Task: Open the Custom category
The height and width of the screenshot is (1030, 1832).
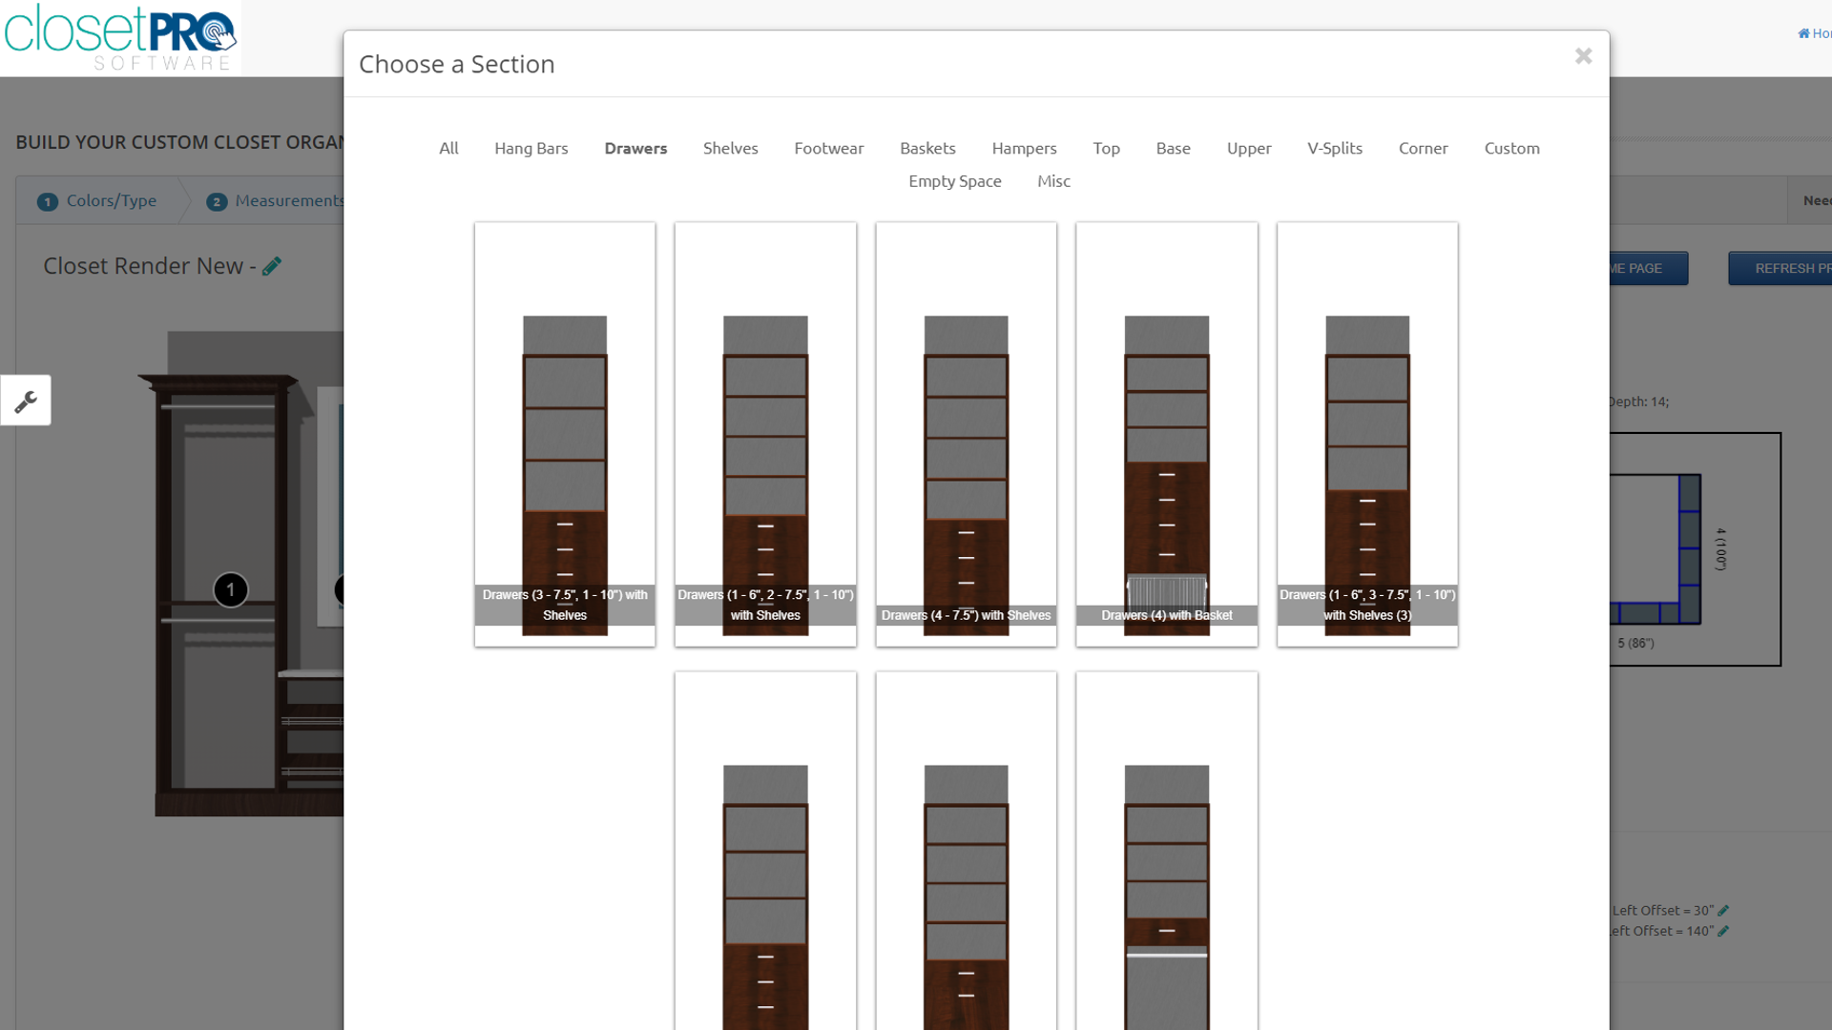Action: (1511, 148)
